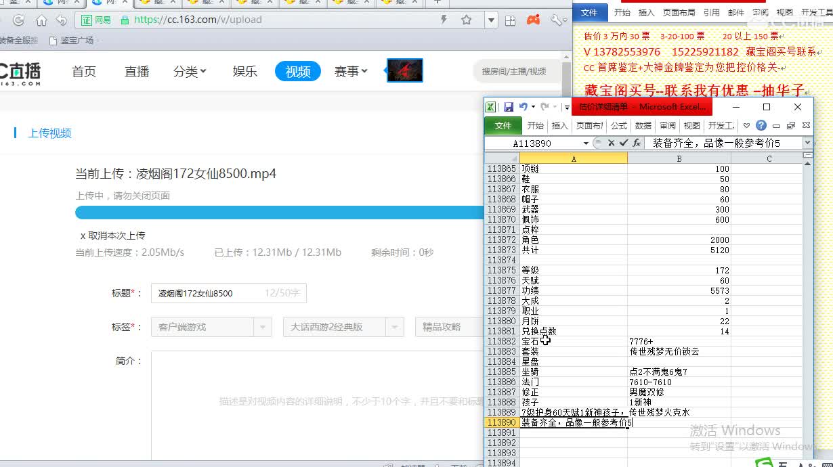Screen dimensions: 833x467
Task: Save the Excel workbook with the floppy icon
Action: click(508, 107)
